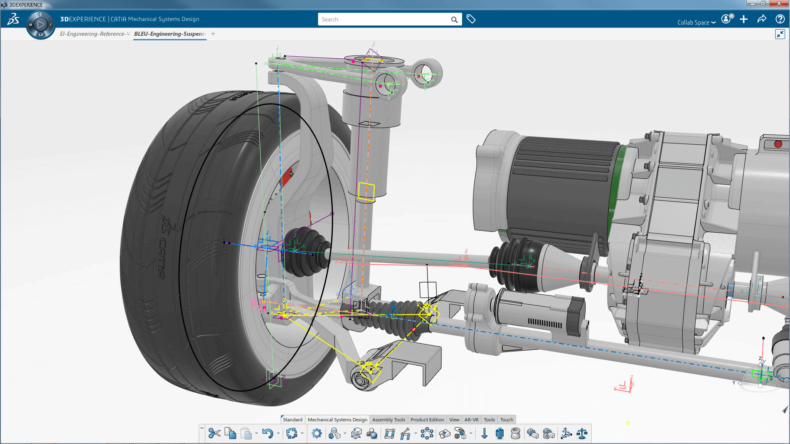Switch to the View tab
Screen dimensions: 790x444
454,420
